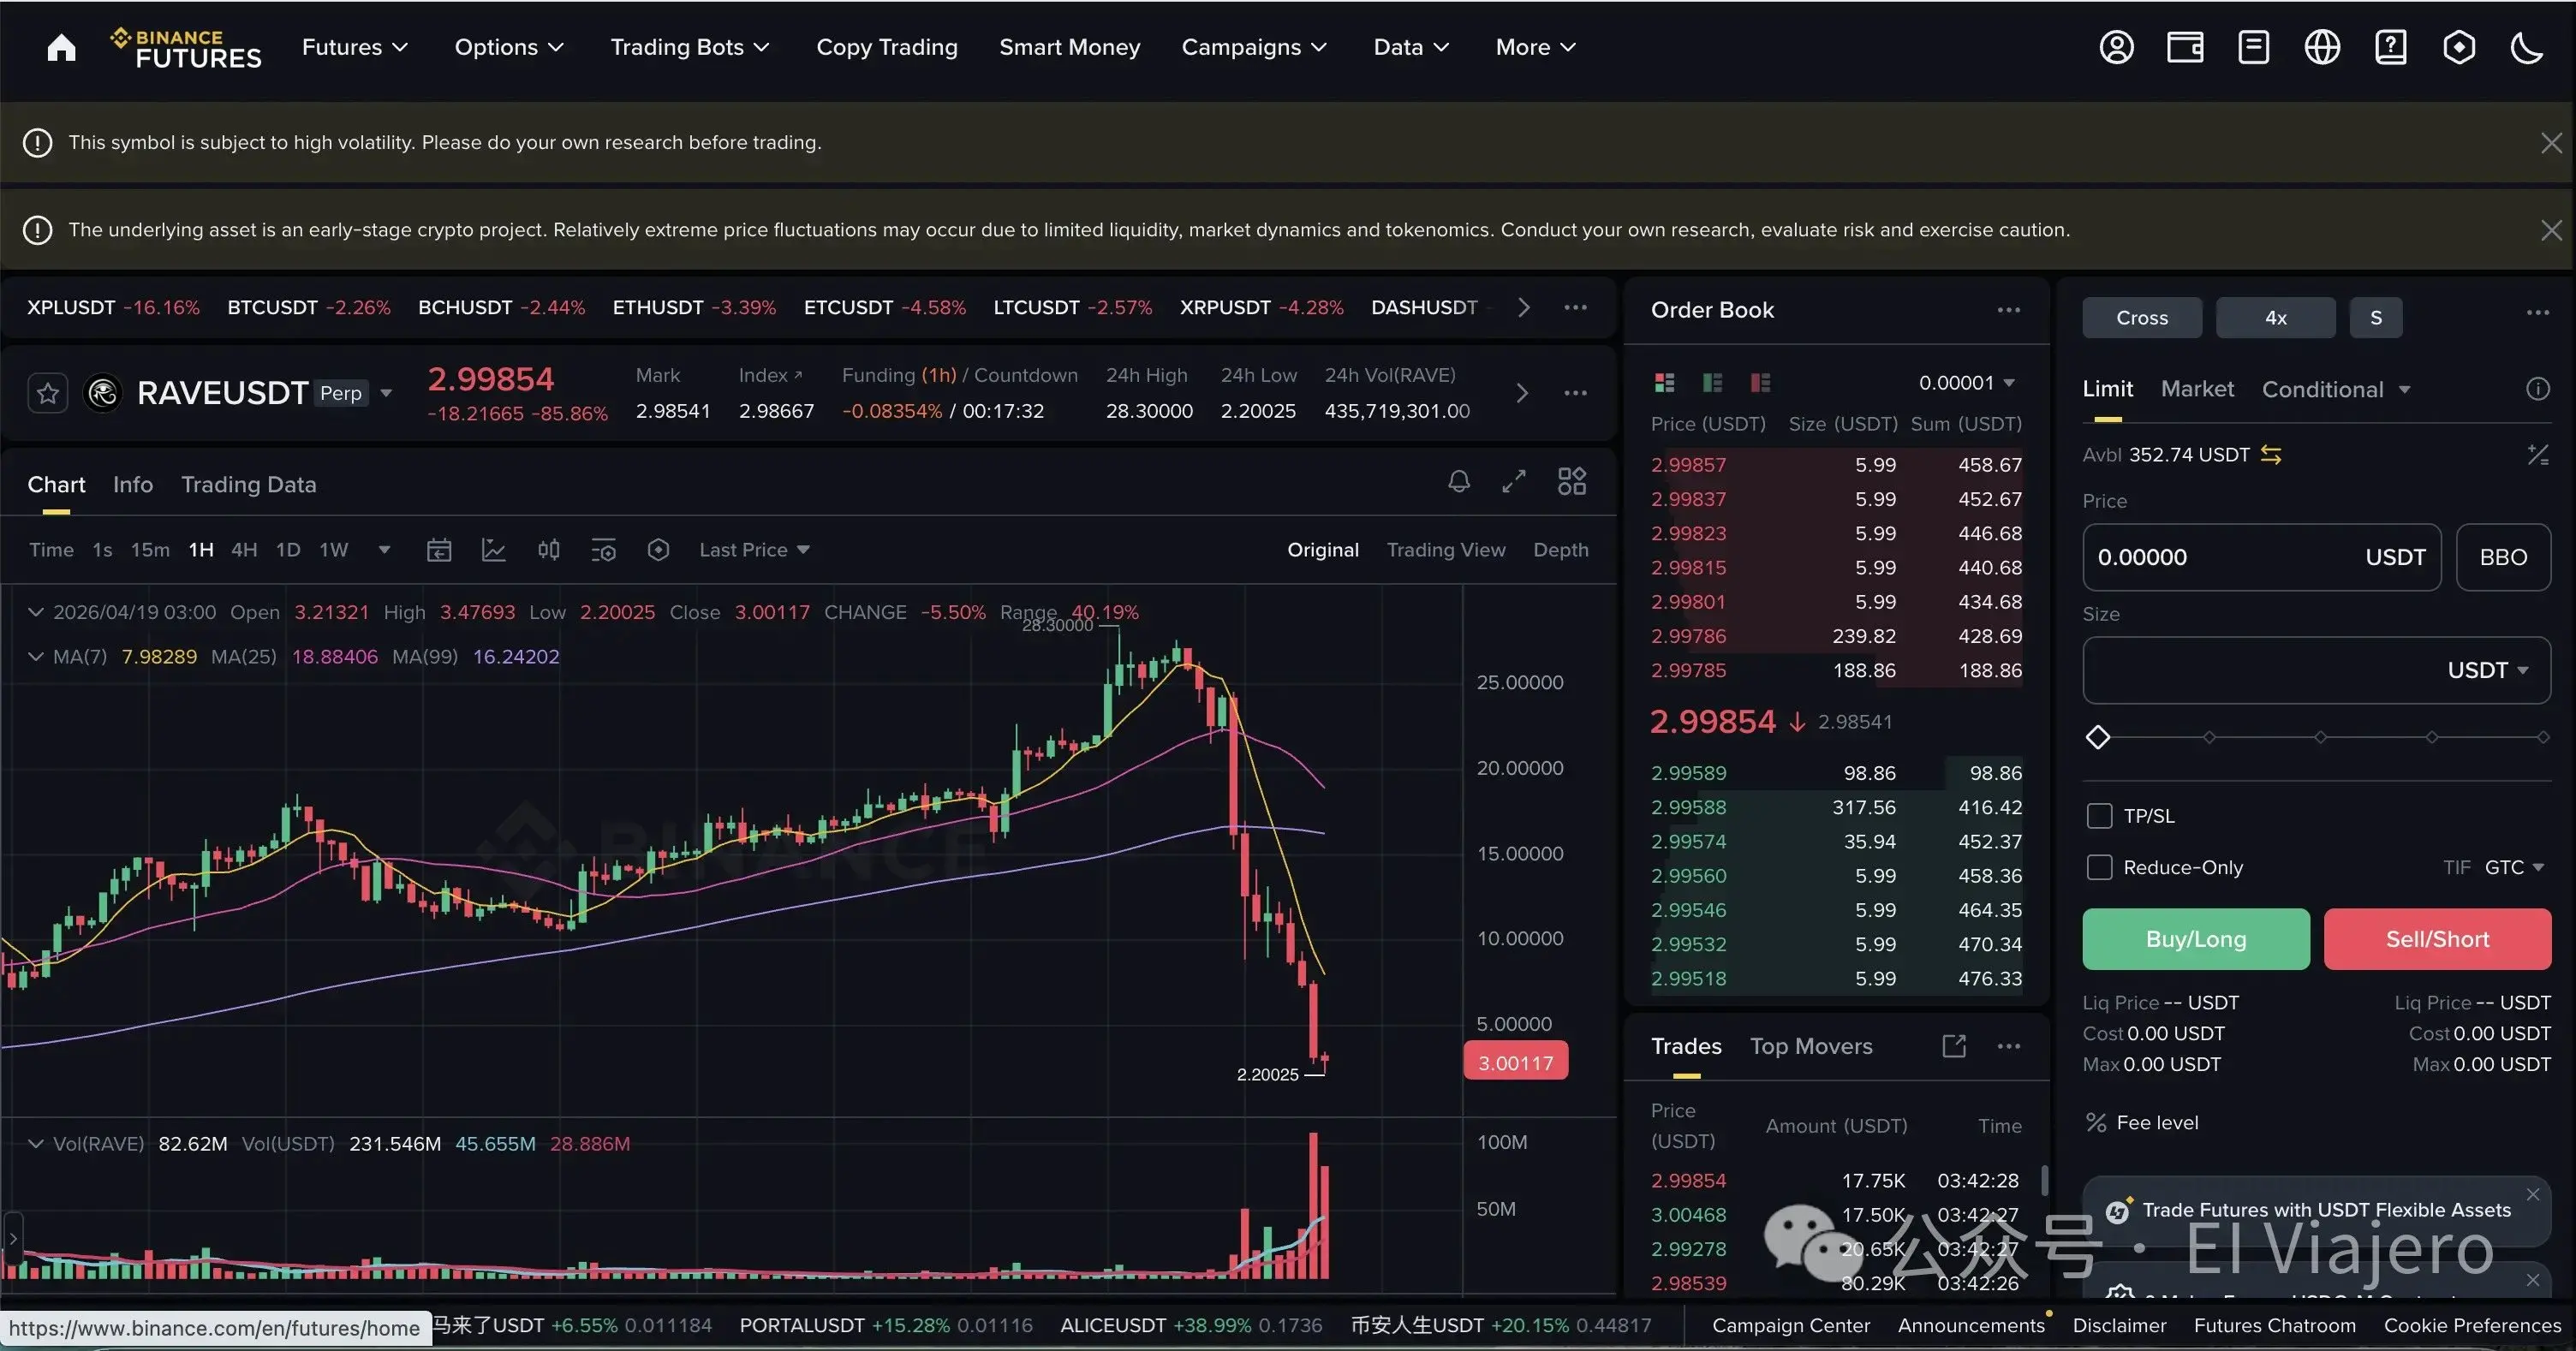Open the Copy Trading menu
The image size is (2576, 1351).
point(887,47)
